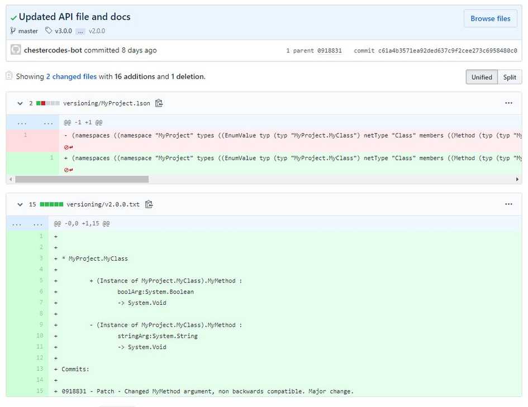This screenshot has height=407, width=528.
Task: Click the copy file path icon for versioning/v2.0.0.txt
Action: (149, 204)
